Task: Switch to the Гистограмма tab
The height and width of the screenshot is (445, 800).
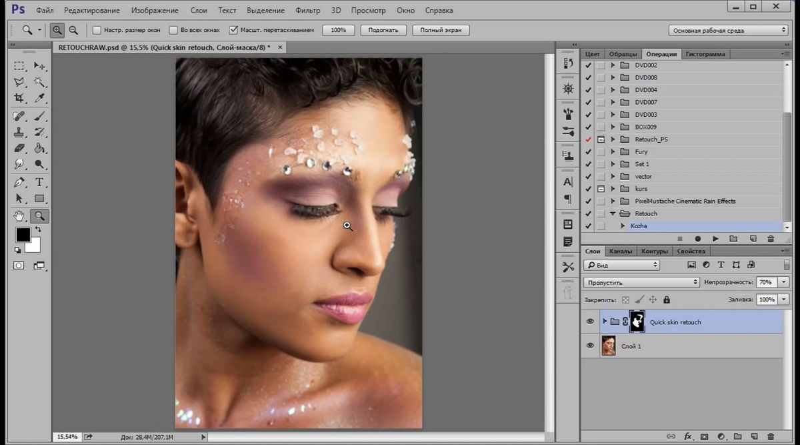Action: (705, 54)
